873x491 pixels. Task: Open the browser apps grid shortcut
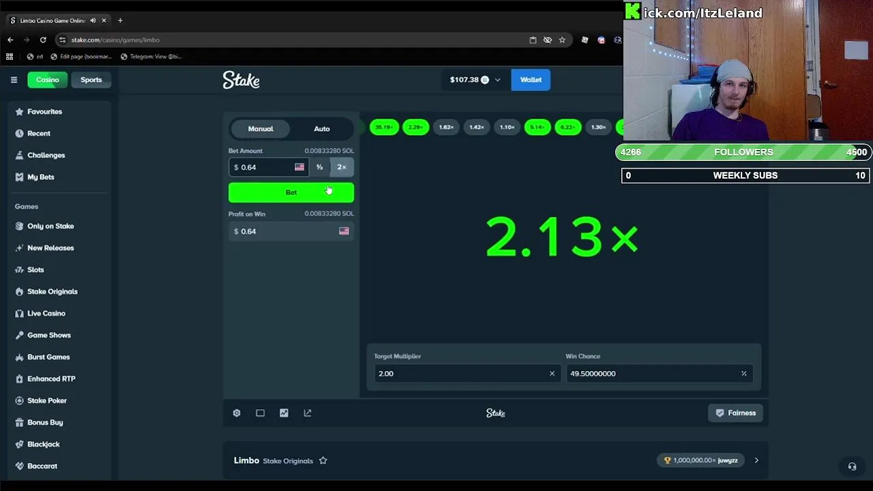(x=10, y=57)
